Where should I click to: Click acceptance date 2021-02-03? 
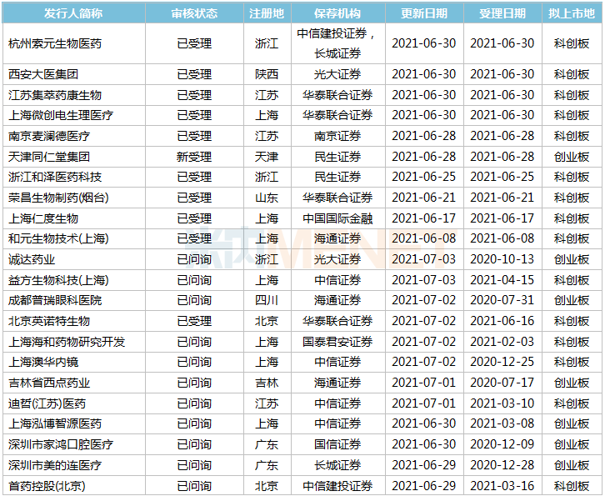pos(502,342)
